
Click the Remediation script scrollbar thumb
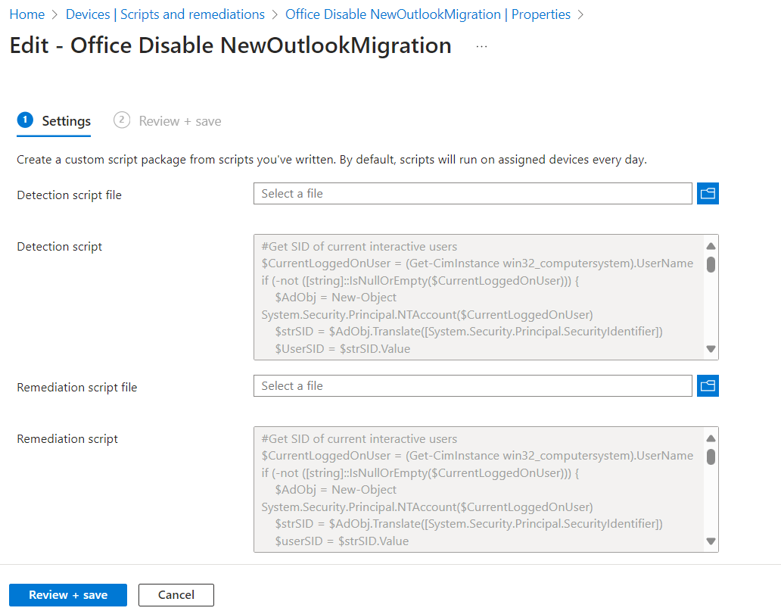click(711, 457)
